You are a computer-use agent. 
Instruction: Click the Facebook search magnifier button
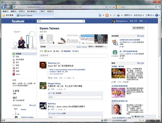(x=83, y=21)
